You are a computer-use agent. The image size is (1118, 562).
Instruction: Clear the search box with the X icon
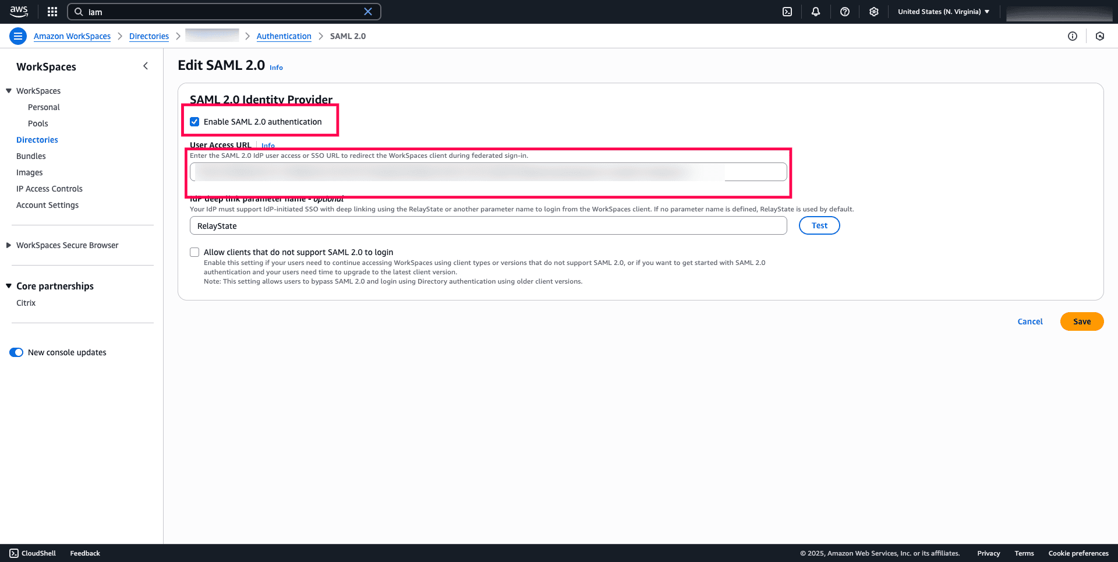[368, 12]
